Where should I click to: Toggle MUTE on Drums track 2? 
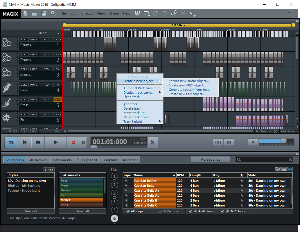tap(34, 55)
